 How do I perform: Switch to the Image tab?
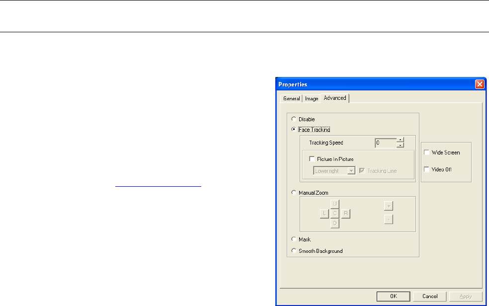tap(312, 98)
